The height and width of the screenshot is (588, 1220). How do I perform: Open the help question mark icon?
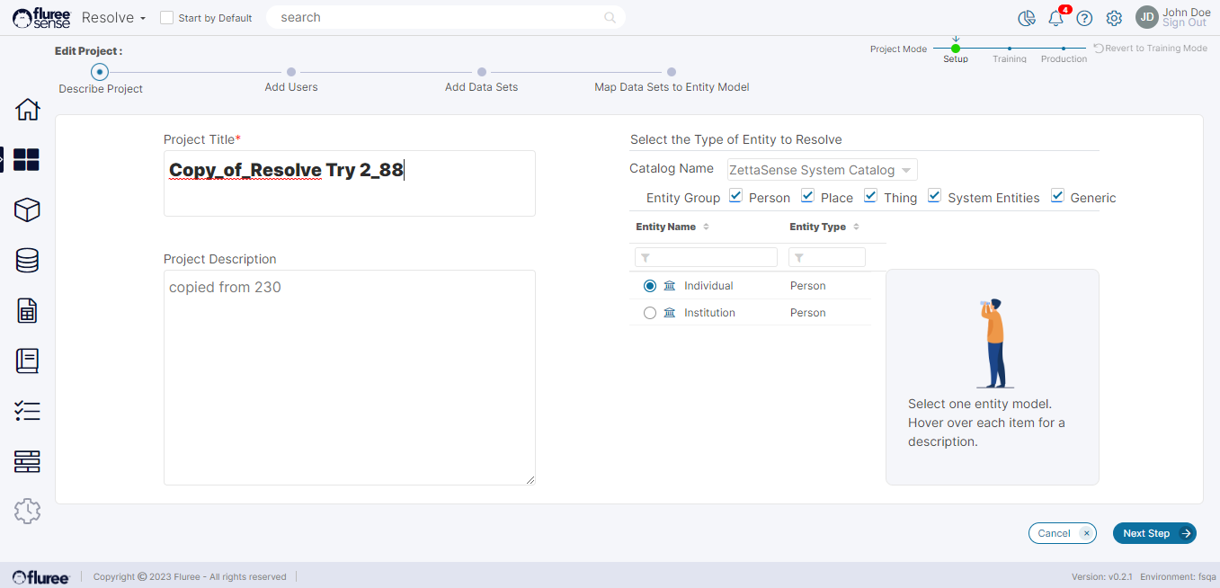(1084, 18)
